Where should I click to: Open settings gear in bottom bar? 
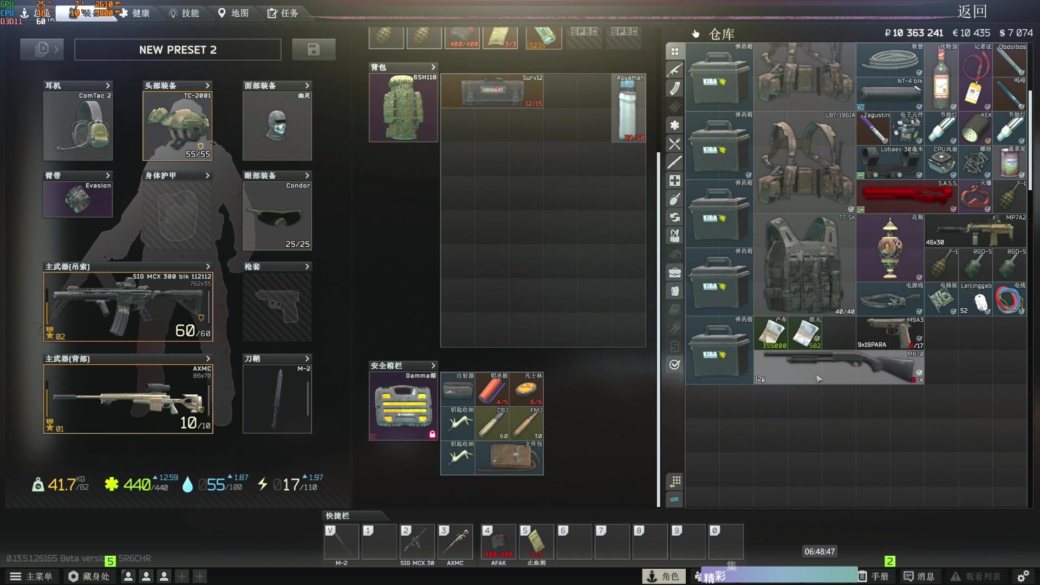[x=1023, y=576]
